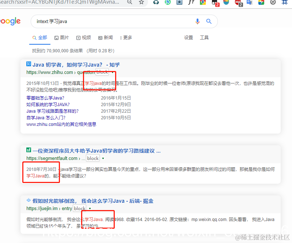Open the 更多 more menu
The image size is (292, 243).
[x=126, y=38]
